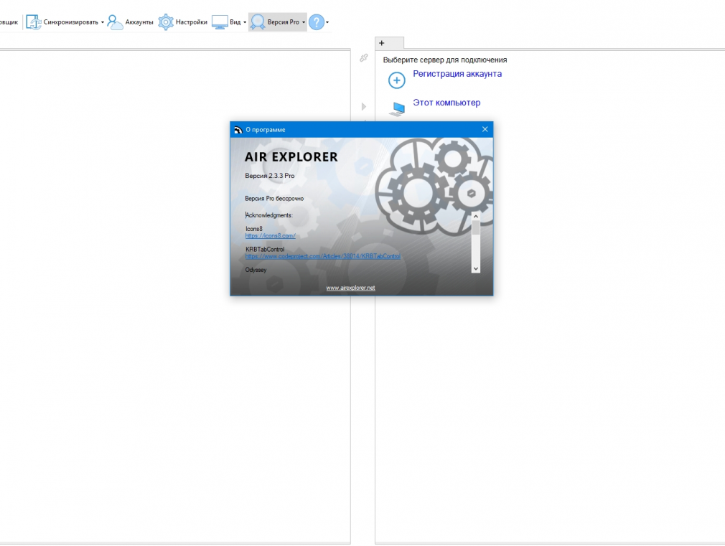
Task: Click the blue help question-mark icon
Action: click(317, 22)
